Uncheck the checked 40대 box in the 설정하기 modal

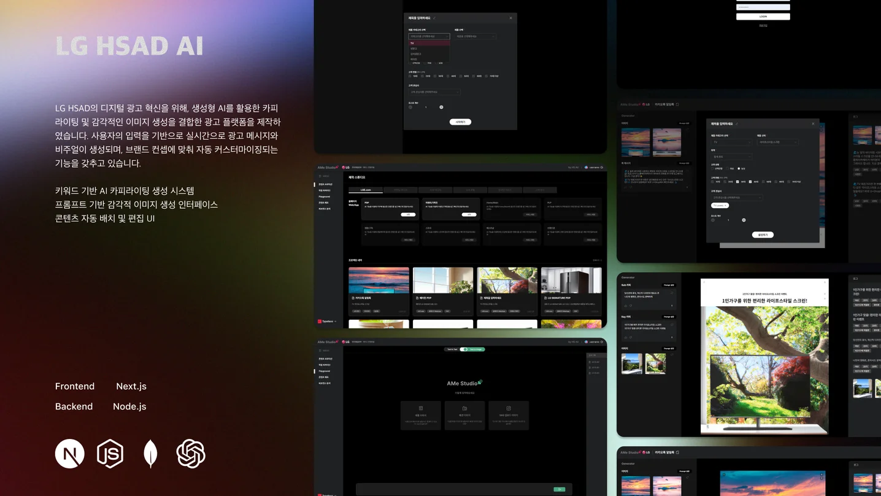[x=750, y=182]
